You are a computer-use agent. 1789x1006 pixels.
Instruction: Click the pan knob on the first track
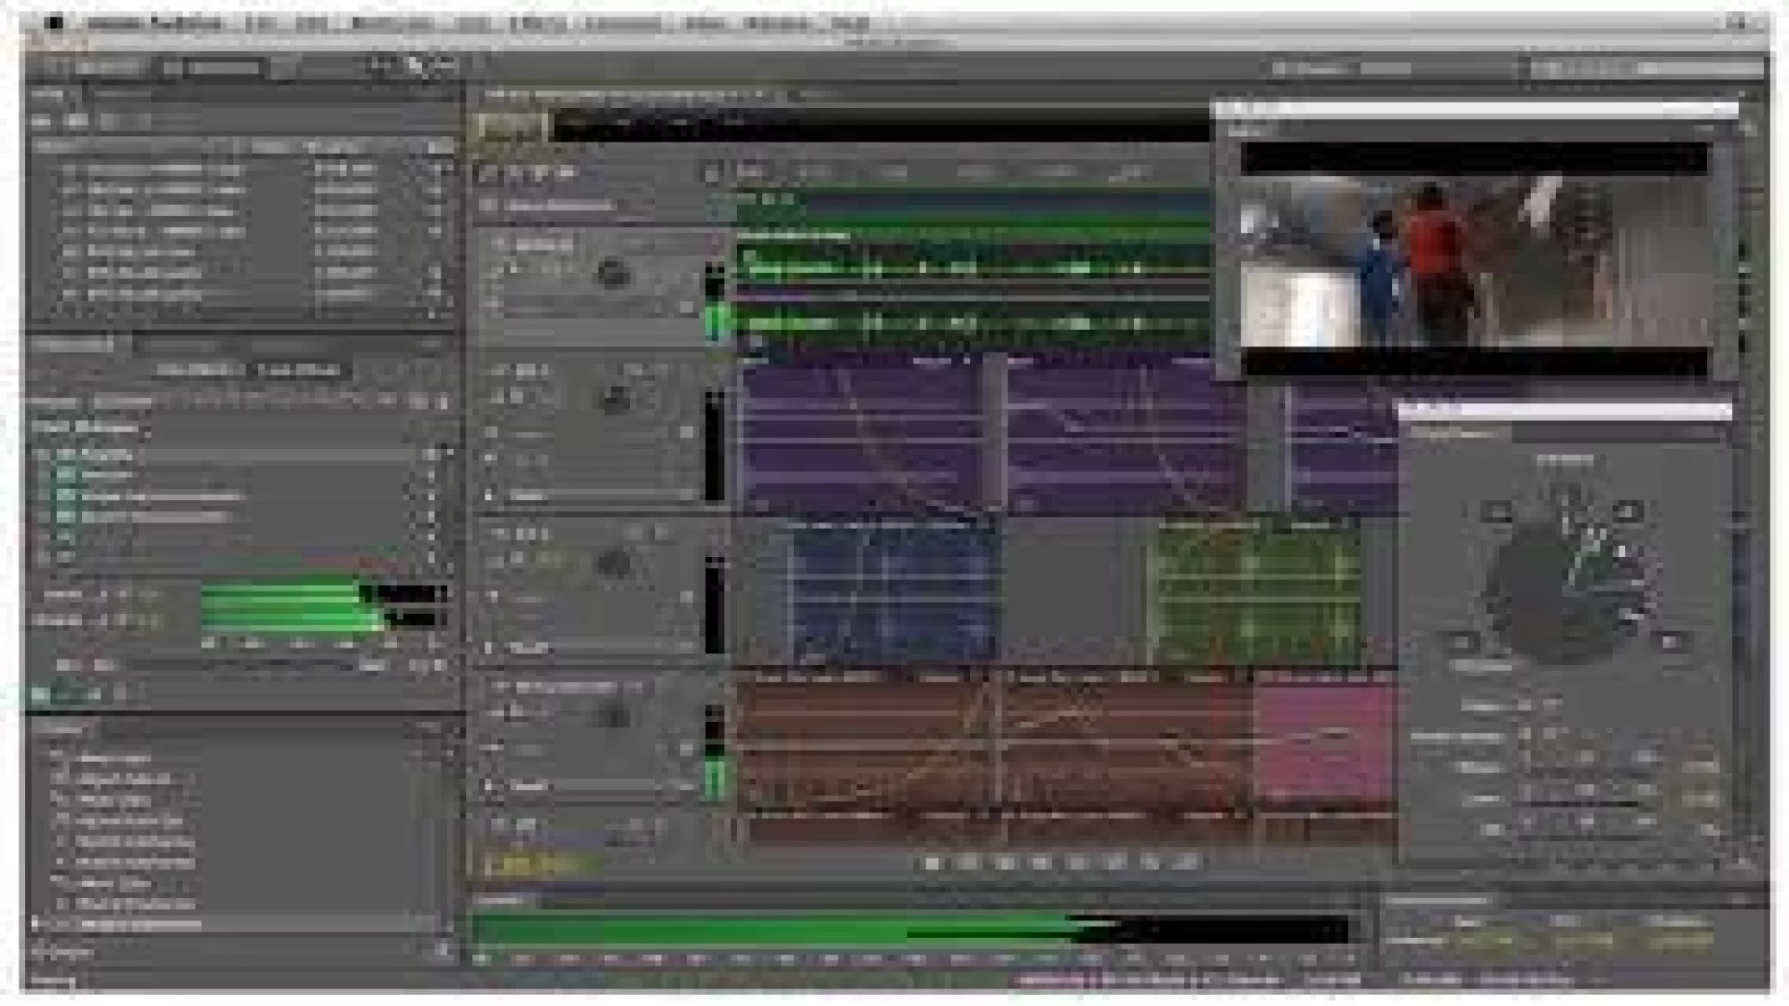pos(613,274)
